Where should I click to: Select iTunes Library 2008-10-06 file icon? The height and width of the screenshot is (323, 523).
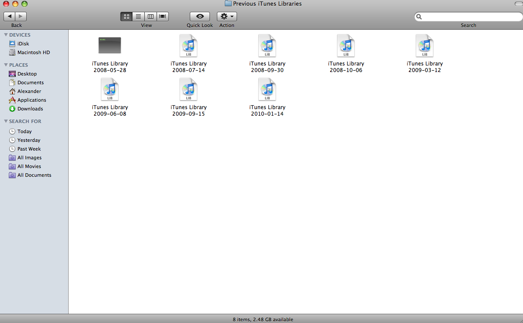[346, 46]
